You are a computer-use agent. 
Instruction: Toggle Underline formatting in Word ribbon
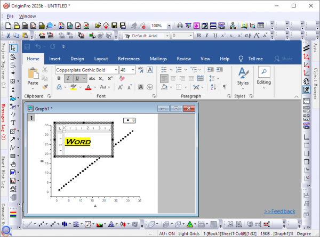[77, 78]
